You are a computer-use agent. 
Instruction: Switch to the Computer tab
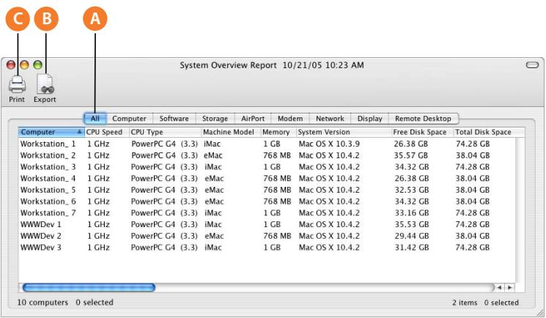click(x=129, y=119)
